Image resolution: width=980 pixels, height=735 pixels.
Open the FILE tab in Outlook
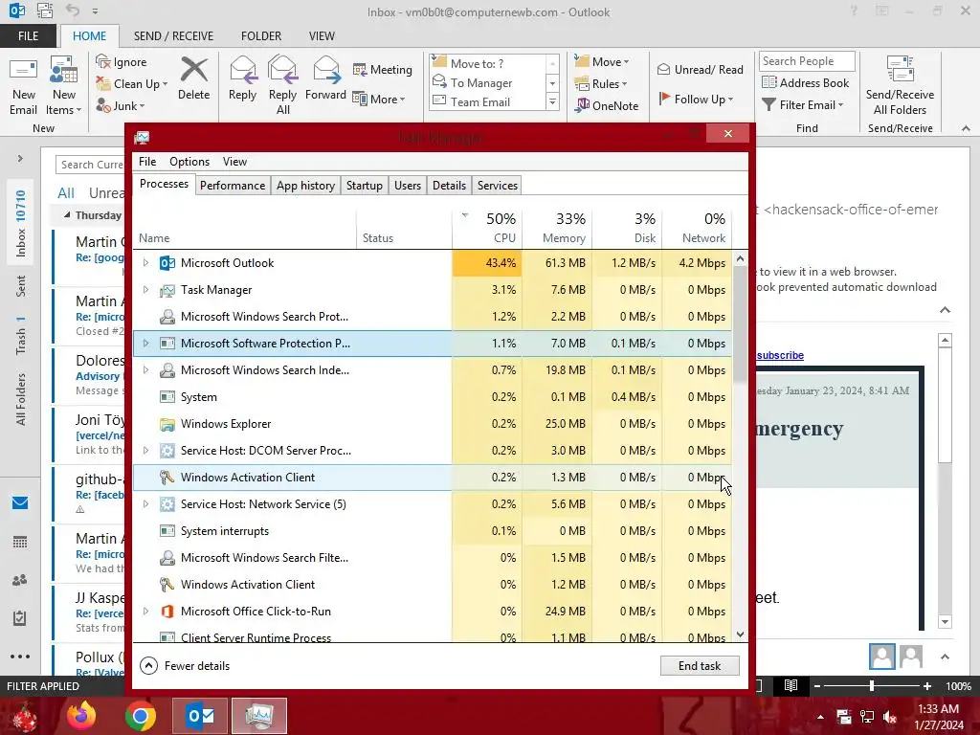coord(28,36)
